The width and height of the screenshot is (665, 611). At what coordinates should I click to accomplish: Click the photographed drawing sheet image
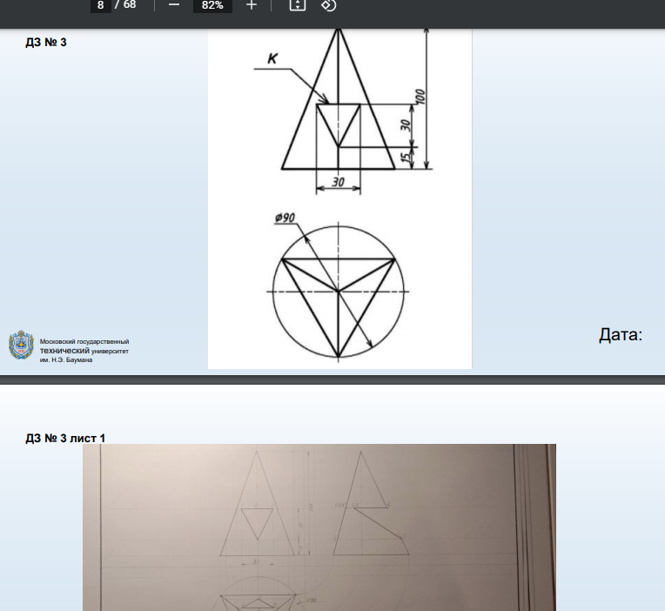click(319, 527)
